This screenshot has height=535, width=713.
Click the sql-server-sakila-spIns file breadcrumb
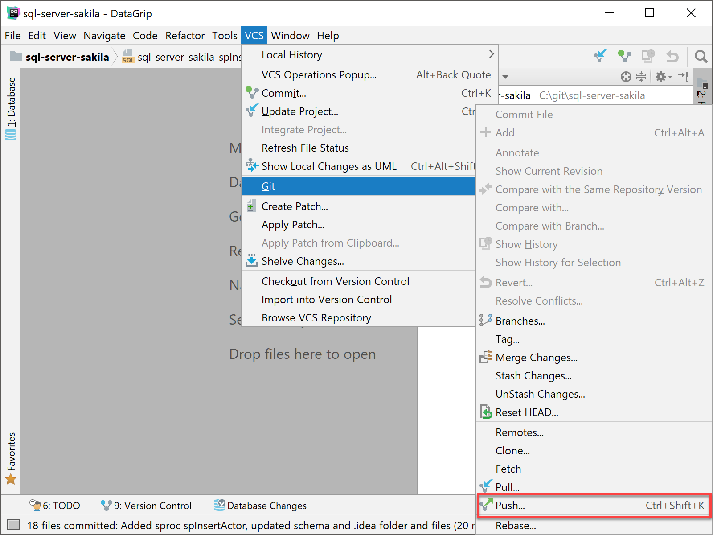182,57
